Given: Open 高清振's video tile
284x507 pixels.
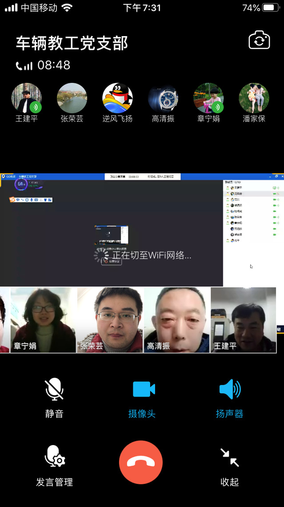Looking at the screenshot, I should click(176, 320).
